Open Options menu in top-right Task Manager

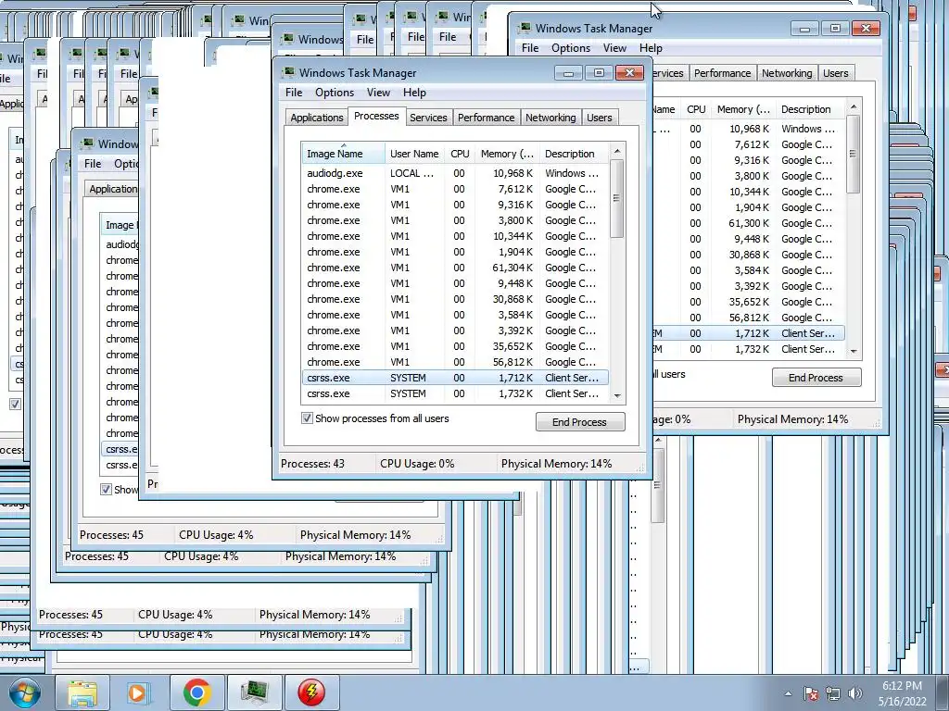pos(570,48)
